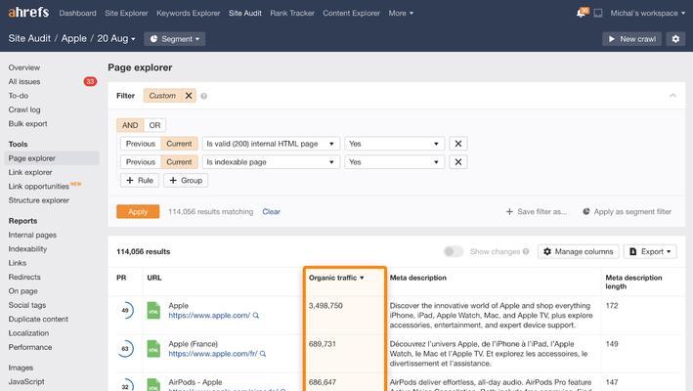Open Site Audit tab
This screenshot has width=693, height=391.
(x=245, y=14)
